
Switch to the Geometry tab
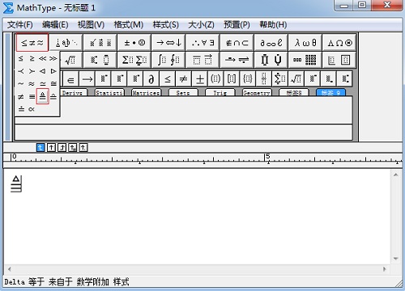click(257, 92)
